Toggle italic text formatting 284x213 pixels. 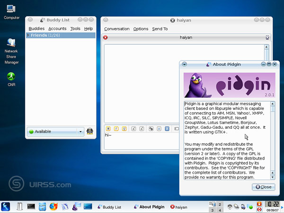tap(116, 128)
